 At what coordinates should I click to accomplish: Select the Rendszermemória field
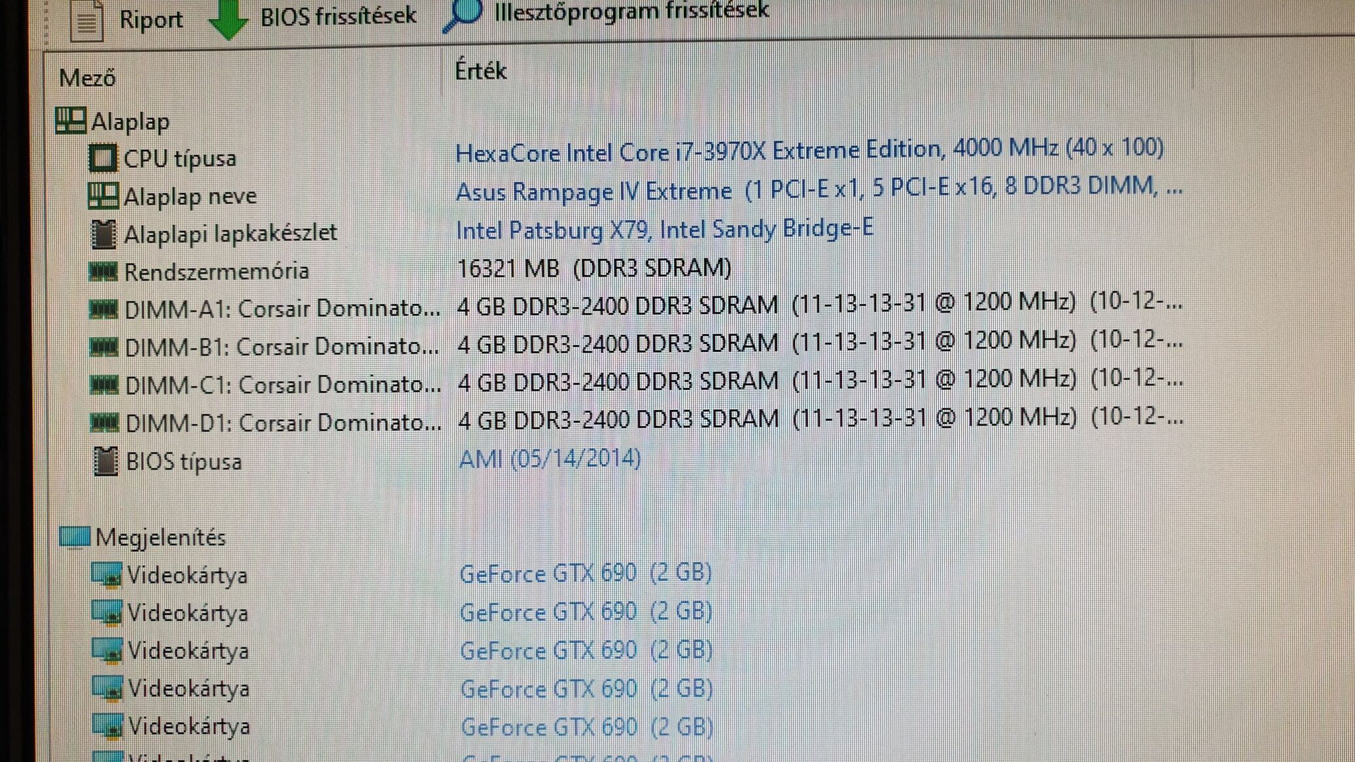[x=217, y=271]
